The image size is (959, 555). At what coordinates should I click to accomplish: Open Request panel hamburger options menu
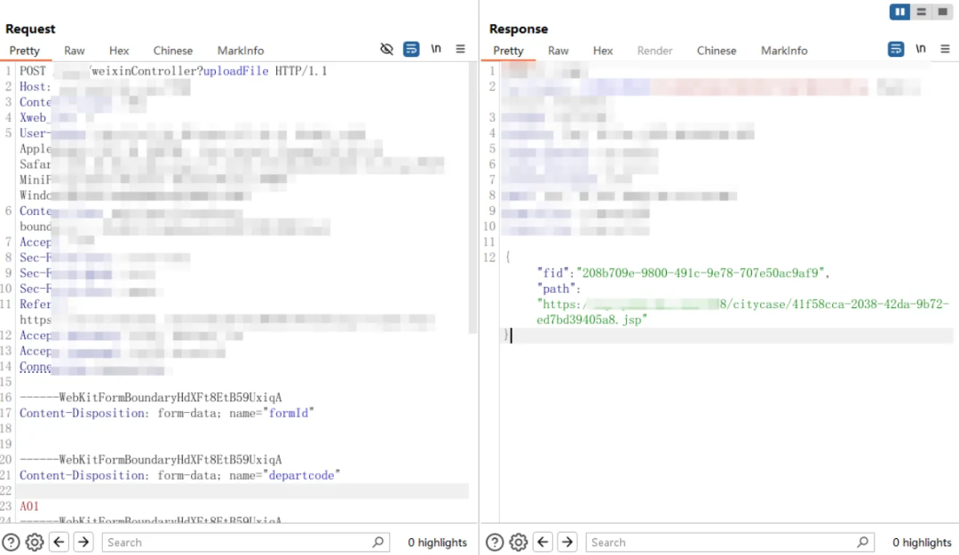(x=461, y=50)
